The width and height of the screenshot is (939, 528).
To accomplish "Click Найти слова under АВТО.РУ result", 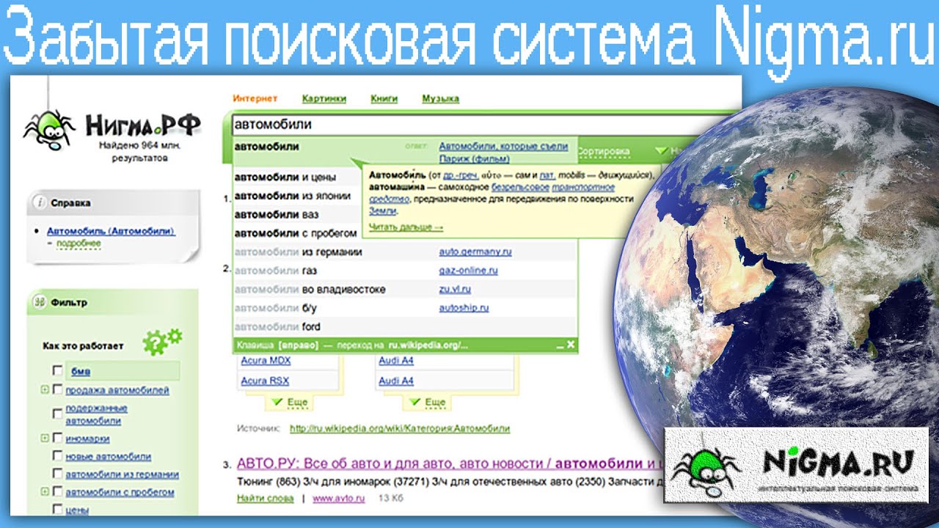I will point(265,499).
